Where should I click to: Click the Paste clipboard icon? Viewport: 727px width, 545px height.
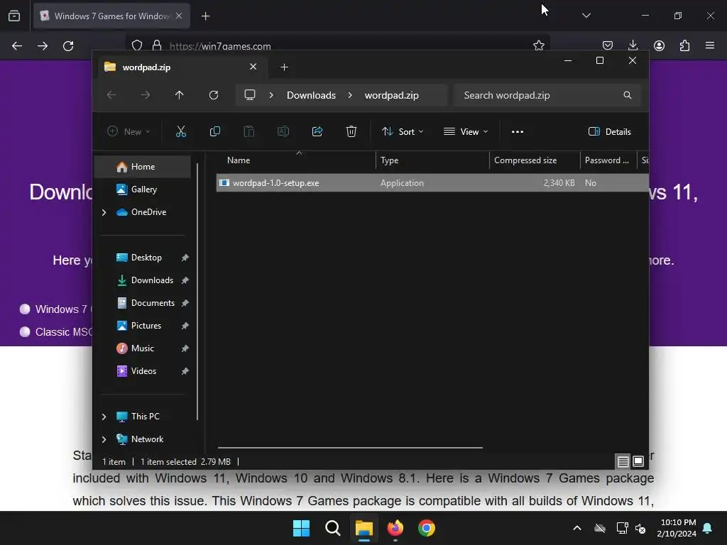pos(249,131)
